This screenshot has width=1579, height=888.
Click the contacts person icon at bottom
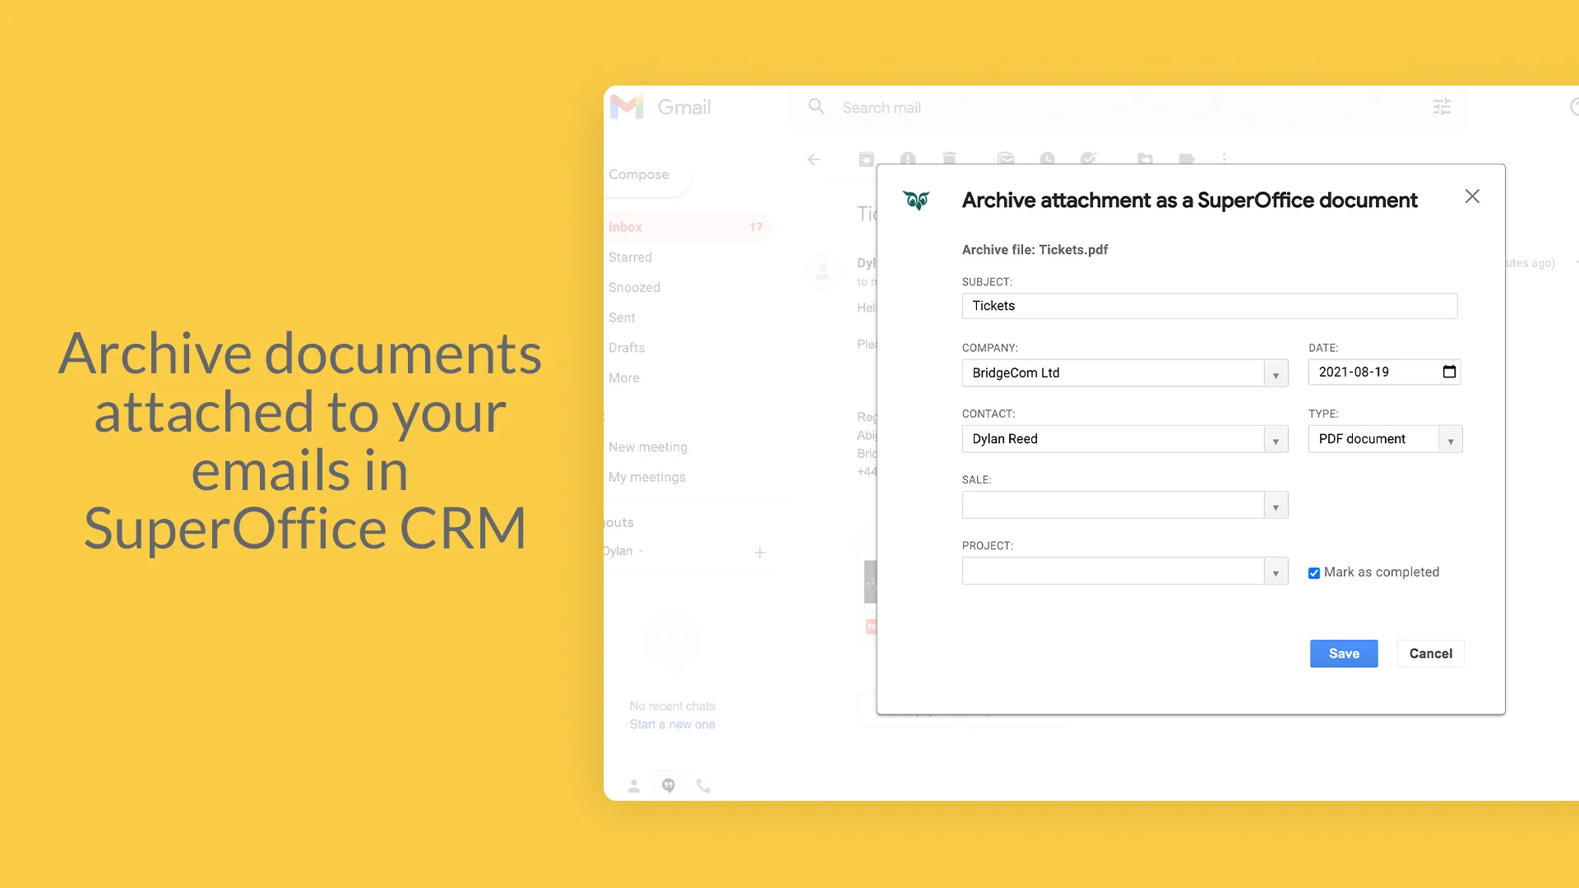coord(634,786)
